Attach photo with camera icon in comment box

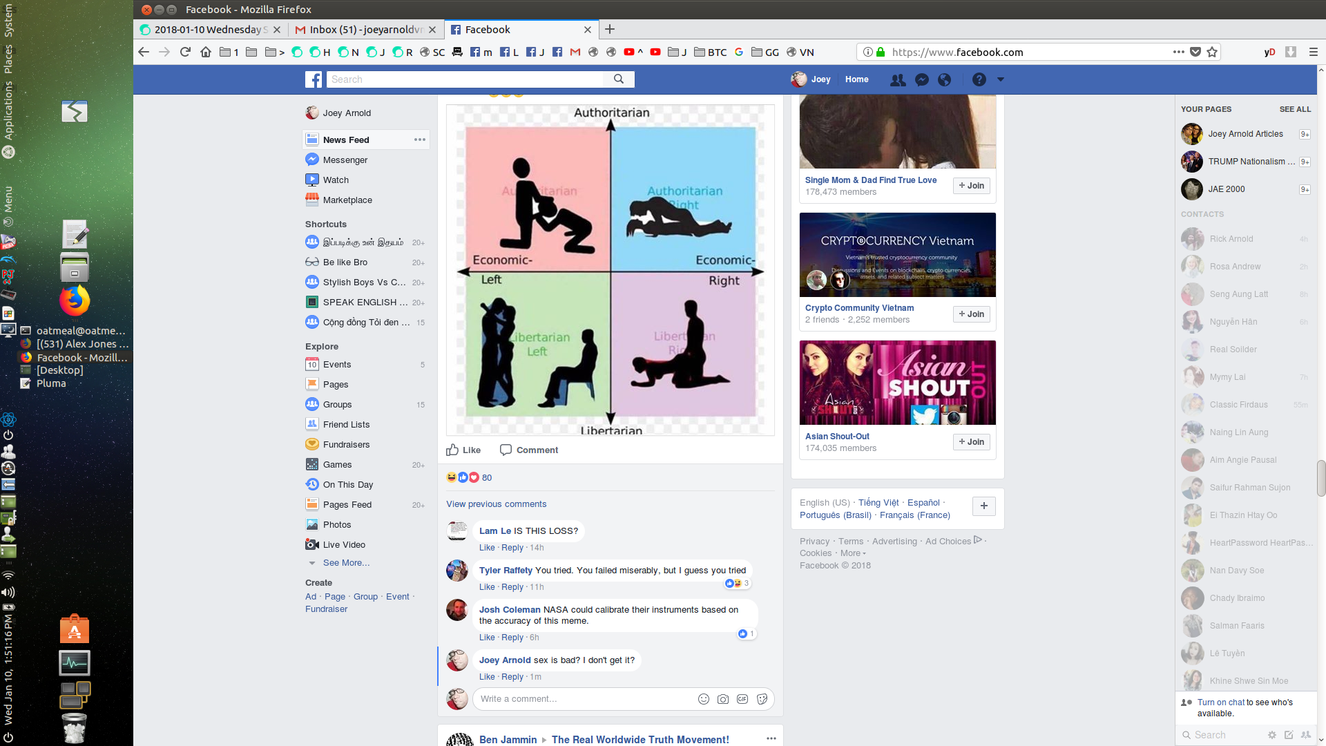pyautogui.click(x=723, y=698)
